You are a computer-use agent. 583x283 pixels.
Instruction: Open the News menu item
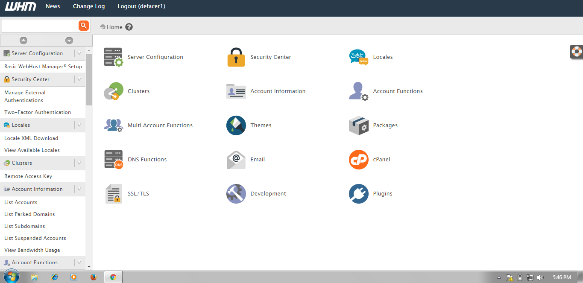pos(53,6)
